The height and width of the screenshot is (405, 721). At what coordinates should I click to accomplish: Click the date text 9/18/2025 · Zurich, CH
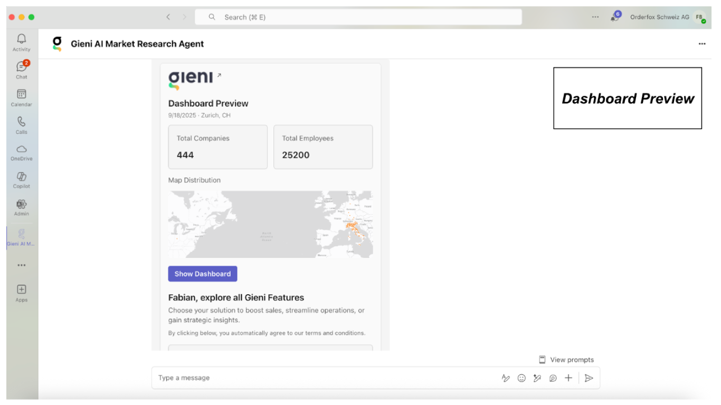pyautogui.click(x=200, y=115)
